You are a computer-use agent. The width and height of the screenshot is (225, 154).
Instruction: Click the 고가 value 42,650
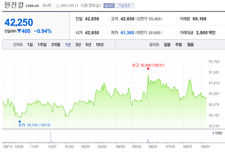(127, 19)
